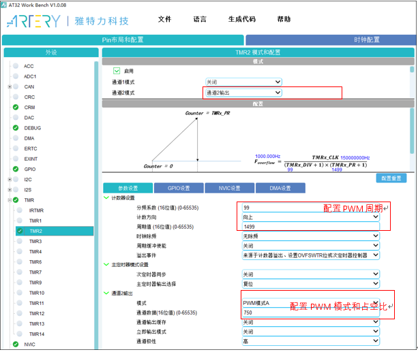Expand the I2C tree node
The image size is (418, 352).
coord(10,180)
